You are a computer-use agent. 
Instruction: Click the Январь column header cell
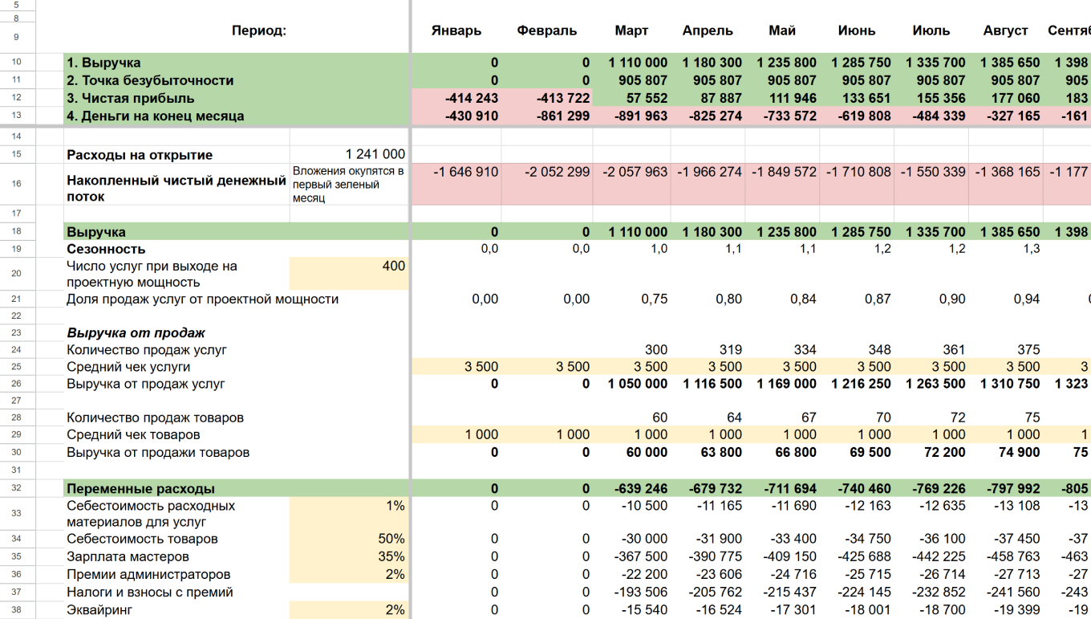coord(456,31)
